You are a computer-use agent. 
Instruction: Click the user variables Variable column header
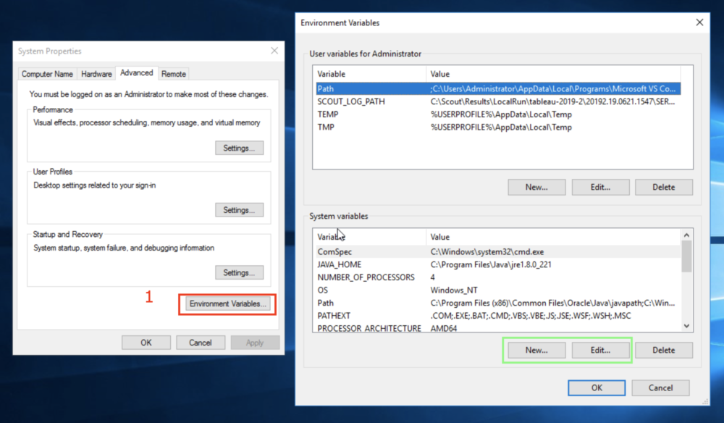(369, 74)
